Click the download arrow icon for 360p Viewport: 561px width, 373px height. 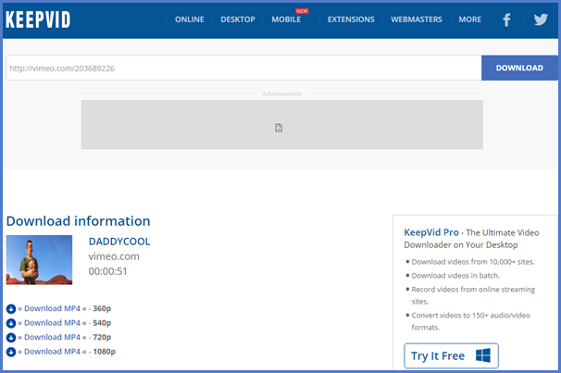coord(11,308)
